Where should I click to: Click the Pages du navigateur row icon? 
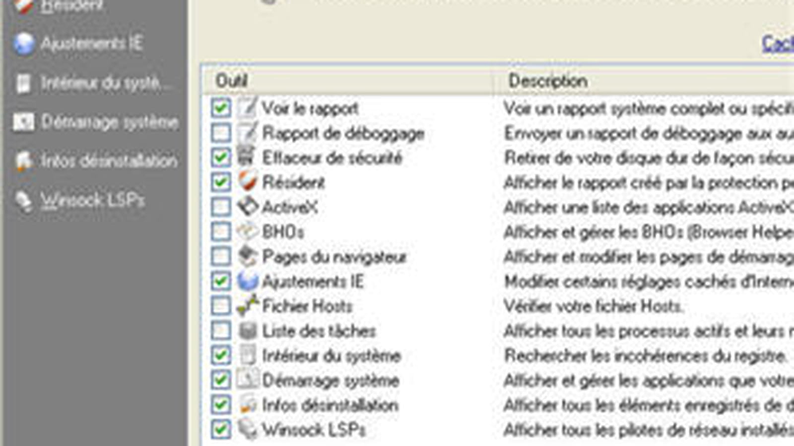(248, 256)
